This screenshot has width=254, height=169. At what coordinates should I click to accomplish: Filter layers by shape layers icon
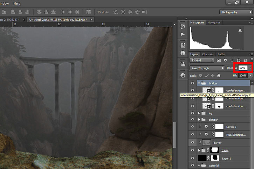point(239,60)
